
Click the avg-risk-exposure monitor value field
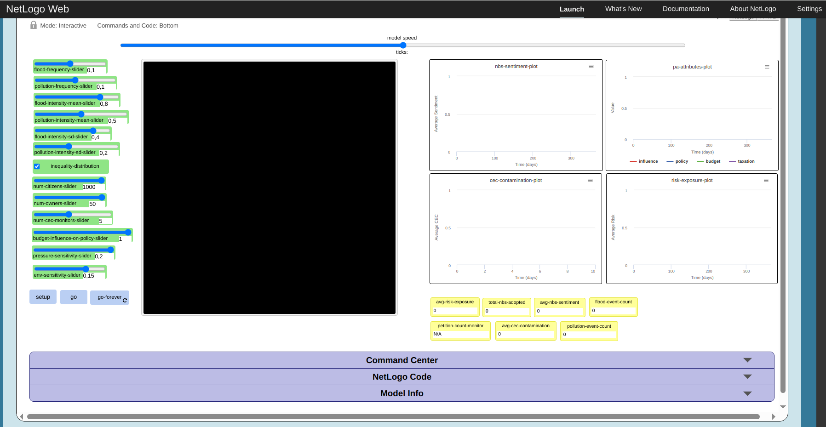point(454,311)
